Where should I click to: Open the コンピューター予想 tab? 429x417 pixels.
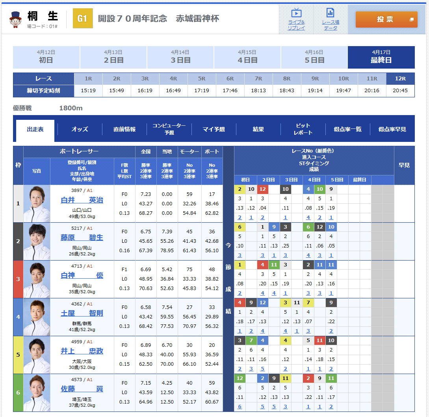pyautogui.click(x=169, y=129)
